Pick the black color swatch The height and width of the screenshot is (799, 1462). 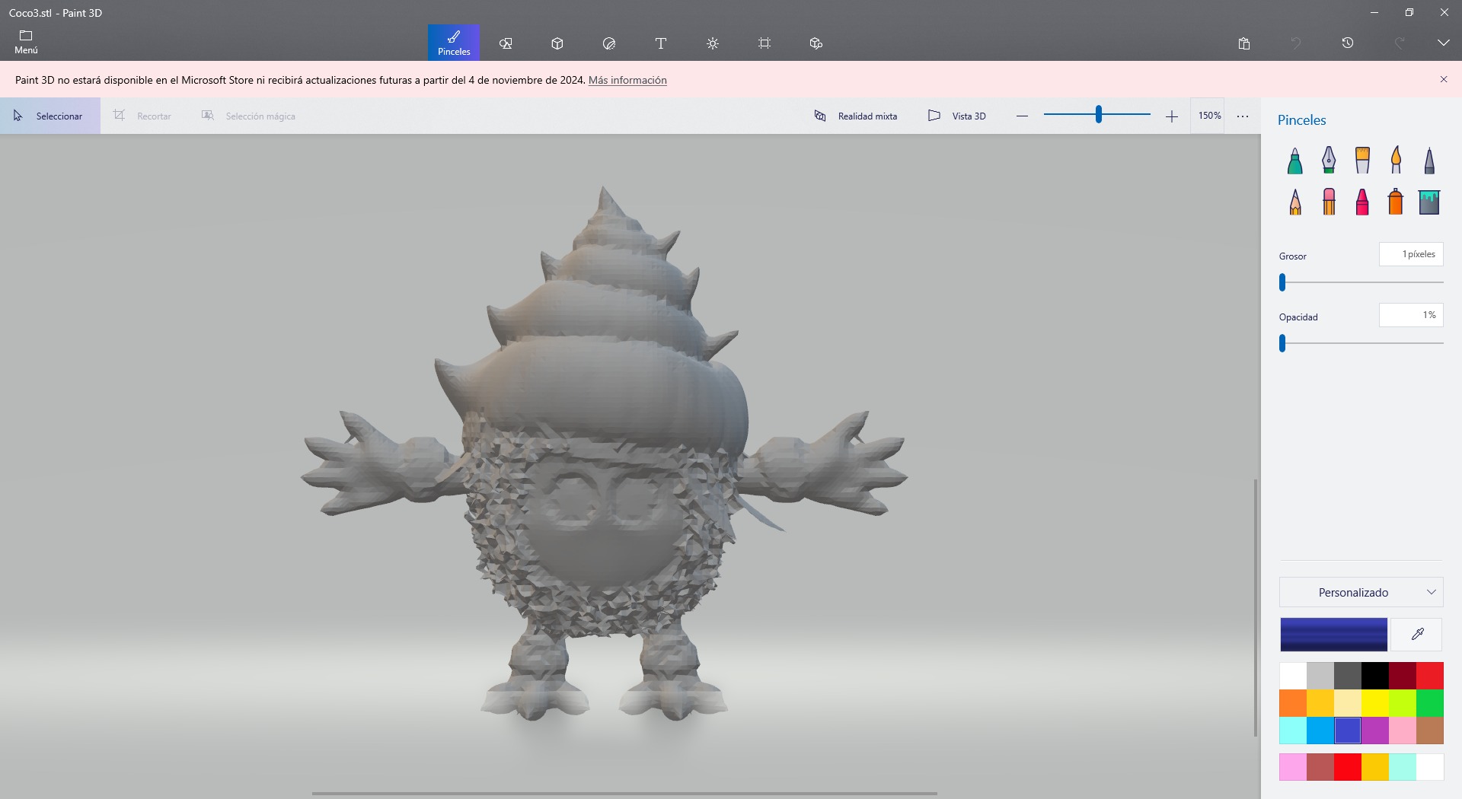pyautogui.click(x=1375, y=676)
